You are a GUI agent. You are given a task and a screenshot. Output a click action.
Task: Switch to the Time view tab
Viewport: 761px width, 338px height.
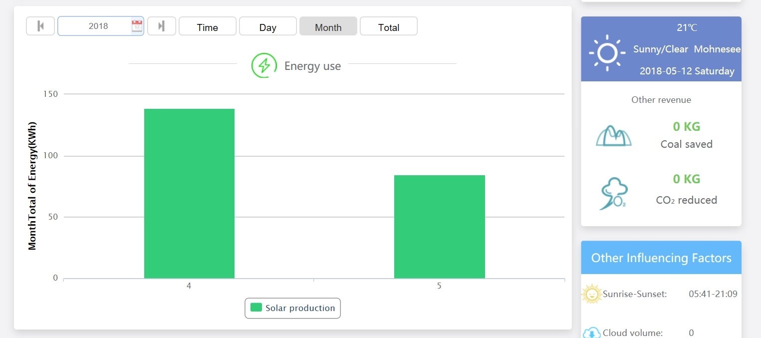pos(207,27)
